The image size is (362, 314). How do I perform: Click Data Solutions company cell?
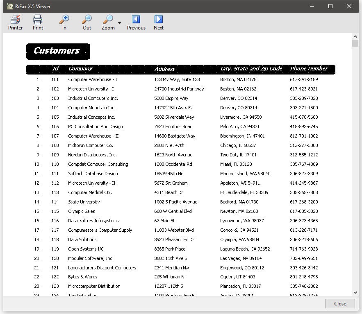pos(82,239)
